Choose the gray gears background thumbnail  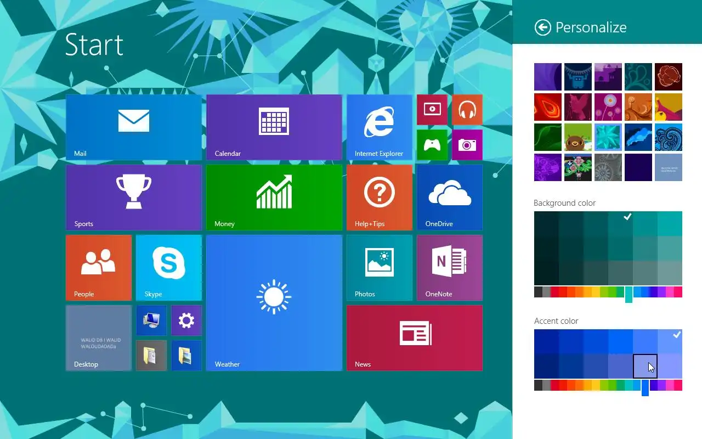click(x=608, y=167)
